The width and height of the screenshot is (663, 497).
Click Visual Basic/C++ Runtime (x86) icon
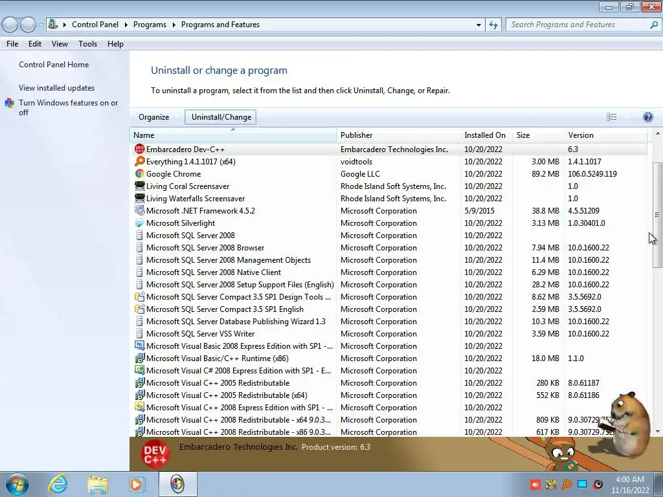point(139,358)
